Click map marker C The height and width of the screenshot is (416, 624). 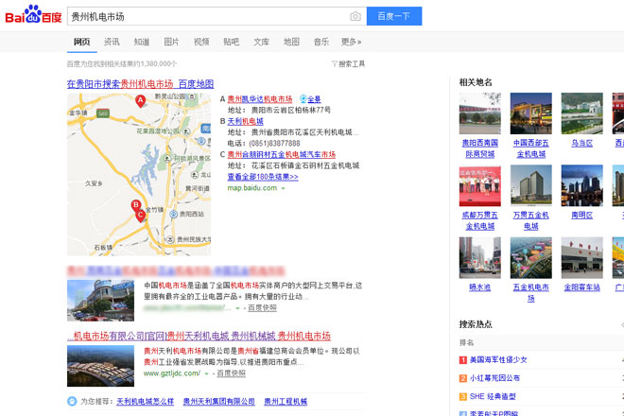pos(141,216)
